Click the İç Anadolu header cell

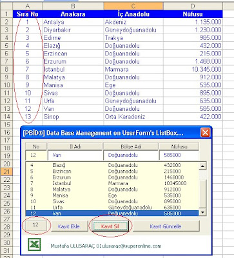click(133, 14)
